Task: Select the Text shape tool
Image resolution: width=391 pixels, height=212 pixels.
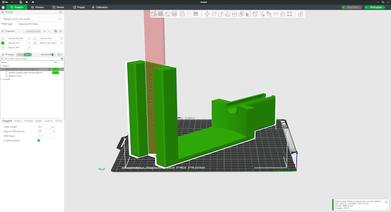Action: pyautogui.click(x=262, y=14)
